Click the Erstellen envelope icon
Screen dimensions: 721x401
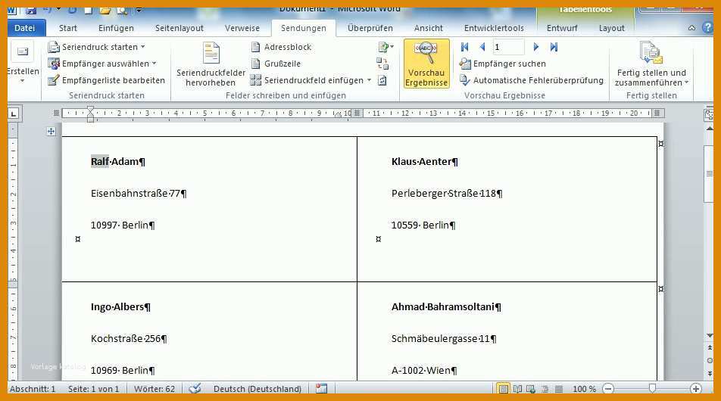point(23,51)
